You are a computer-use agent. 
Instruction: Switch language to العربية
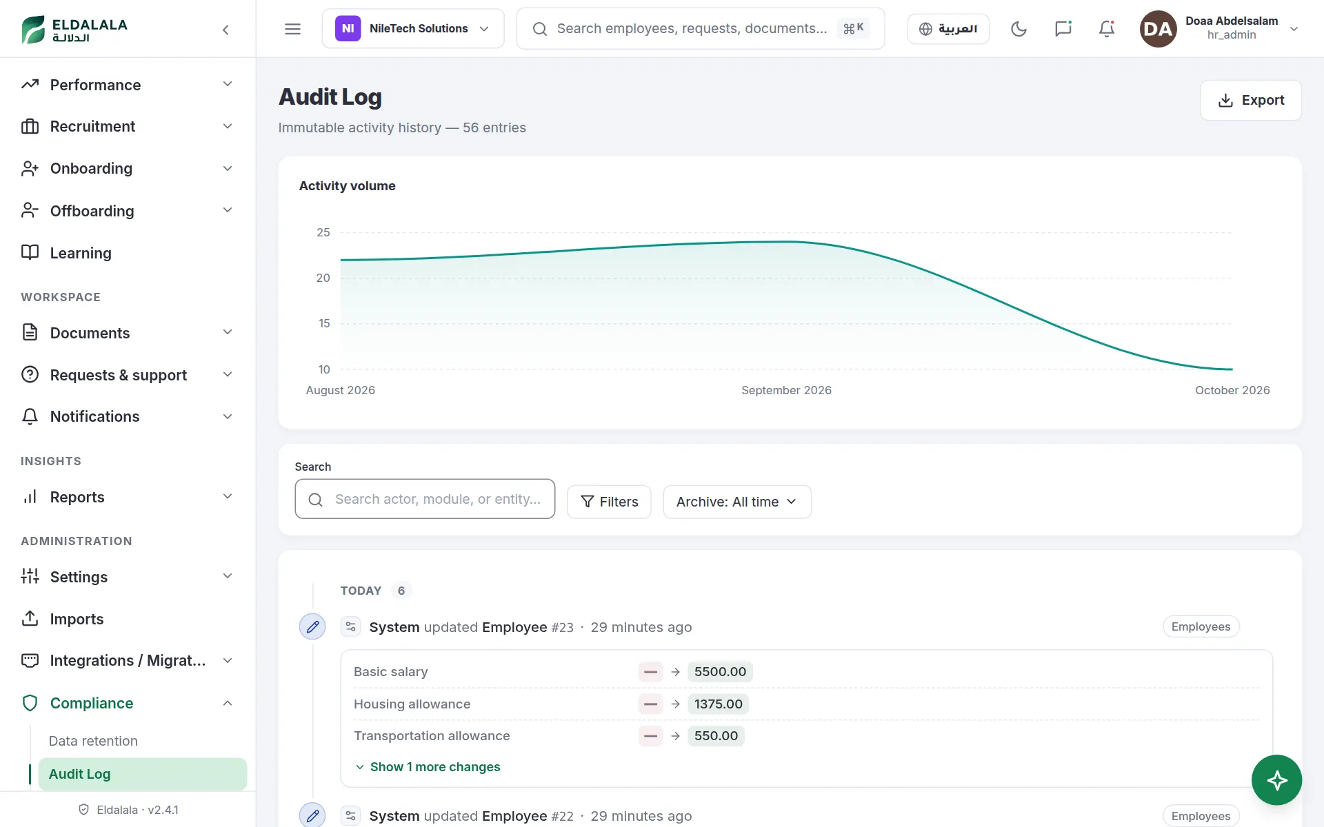948,29
